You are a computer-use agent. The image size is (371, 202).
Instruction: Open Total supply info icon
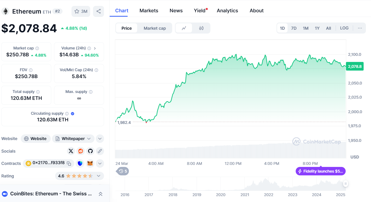pos(38,92)
